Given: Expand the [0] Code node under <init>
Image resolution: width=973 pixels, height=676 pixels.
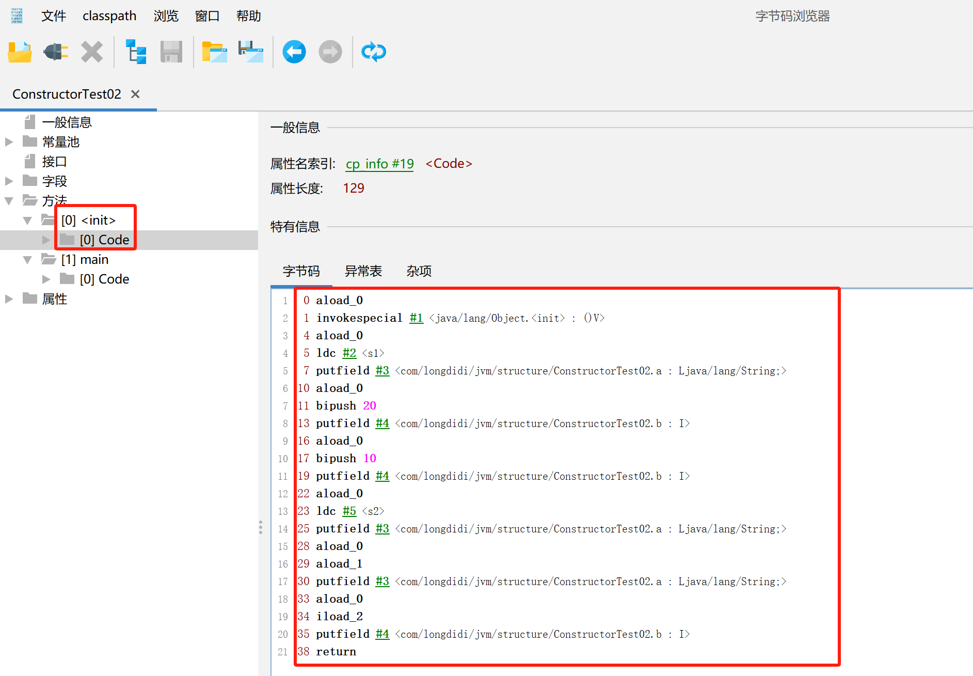Looking at the screenshot, I should [x=46, y=240].
